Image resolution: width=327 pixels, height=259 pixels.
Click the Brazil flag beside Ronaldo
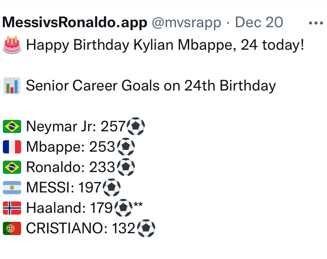tap(12, 167)
